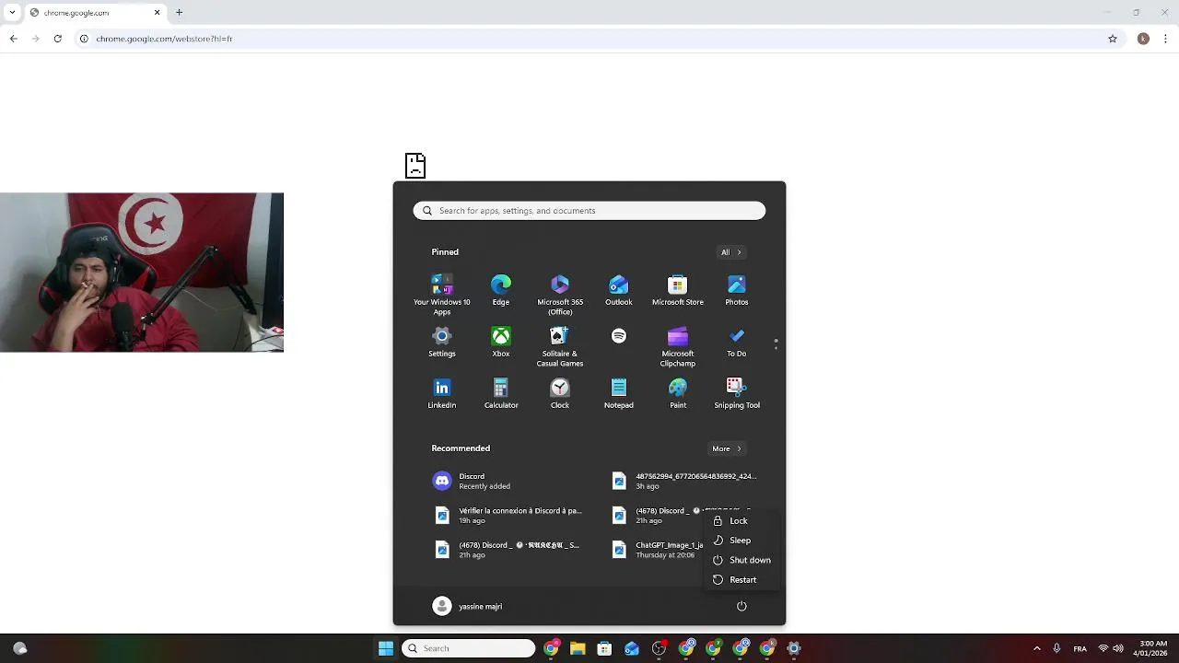Go back in Chrome

click(13, 39)
